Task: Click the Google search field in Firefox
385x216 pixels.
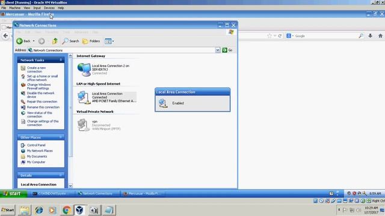Action: [327, 36]
